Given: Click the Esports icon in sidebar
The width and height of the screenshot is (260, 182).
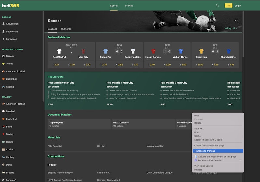Looking at the screenshot, I should coord(3,173).
